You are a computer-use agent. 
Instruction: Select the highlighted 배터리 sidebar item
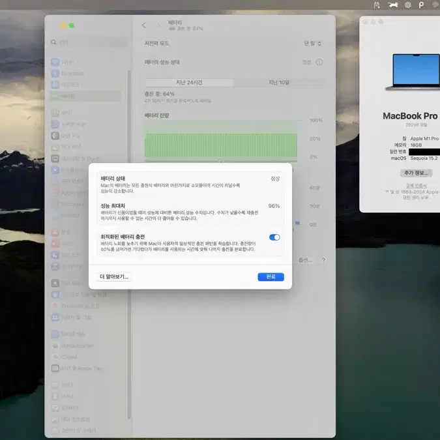[x=86, y=96]
